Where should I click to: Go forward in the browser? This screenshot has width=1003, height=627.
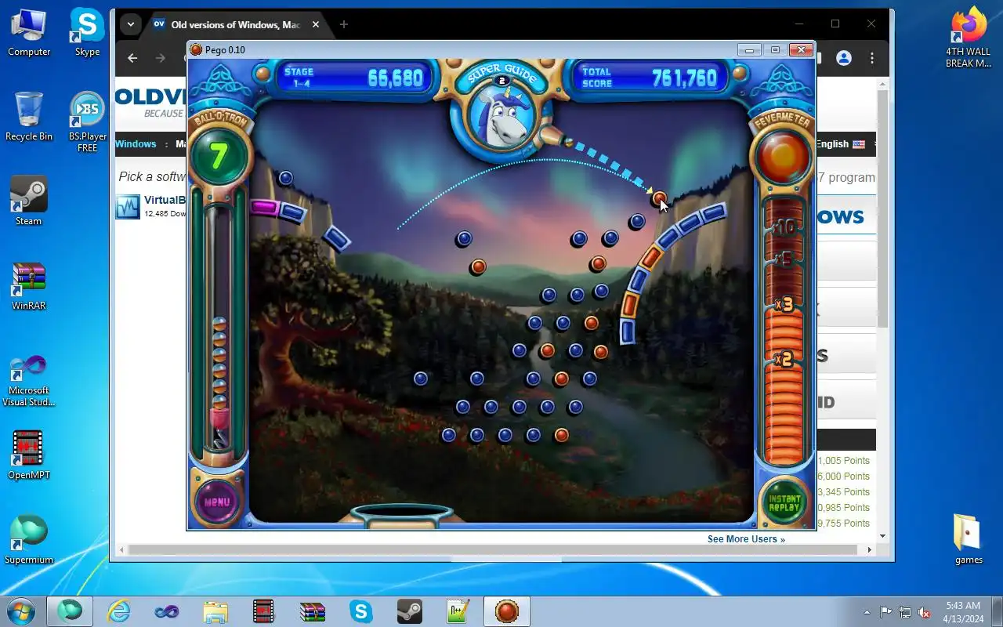(x=161, y=58)
